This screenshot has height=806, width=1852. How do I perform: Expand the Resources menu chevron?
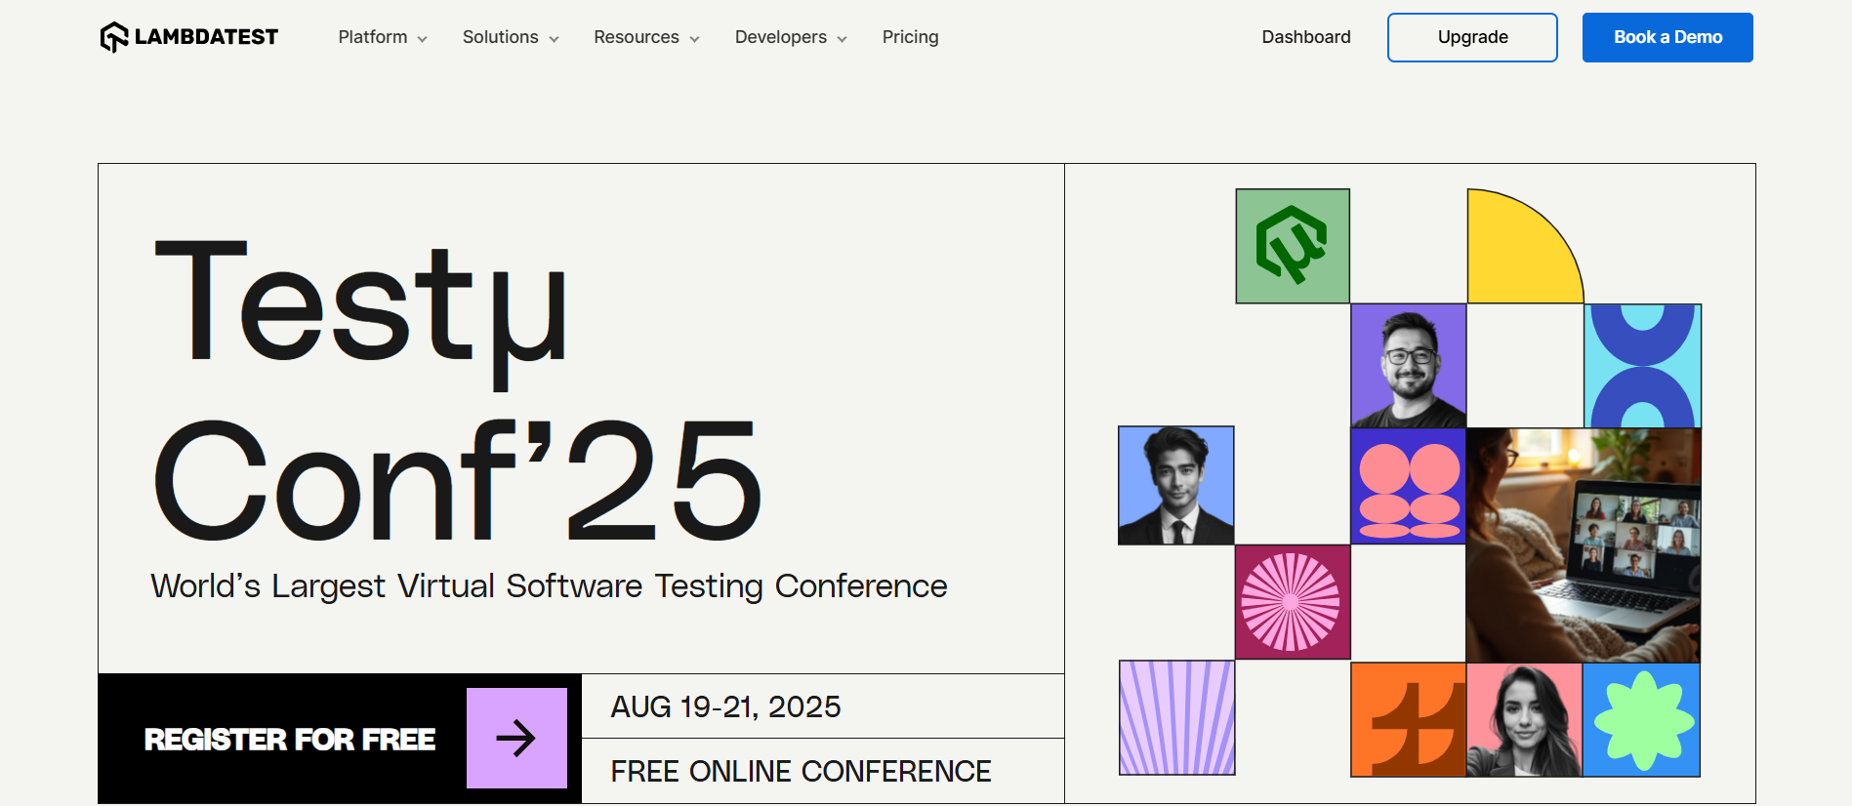pyautogui.click(x=694, y=39)
